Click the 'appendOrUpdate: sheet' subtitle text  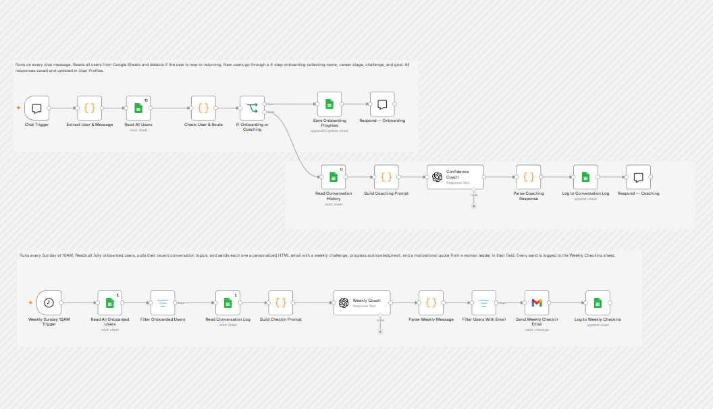coord(329,131)
